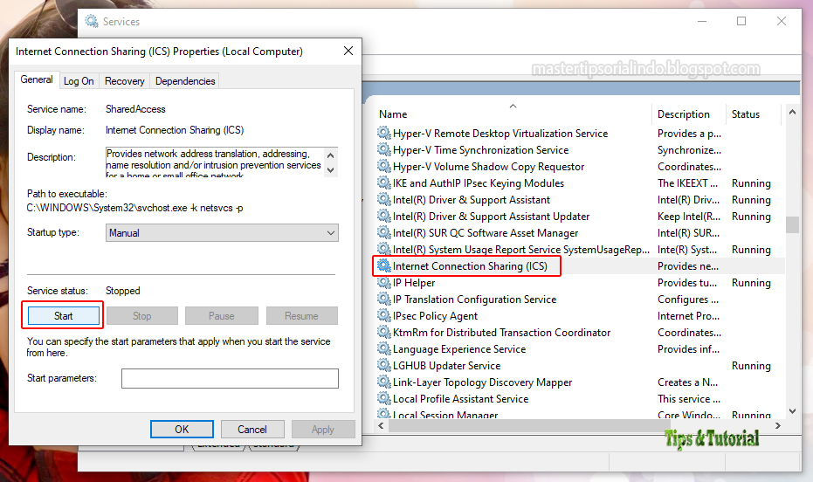Click Running status of IKE and AuthIP row
Screen dimensions: 813x482
[x=751, y=183]
